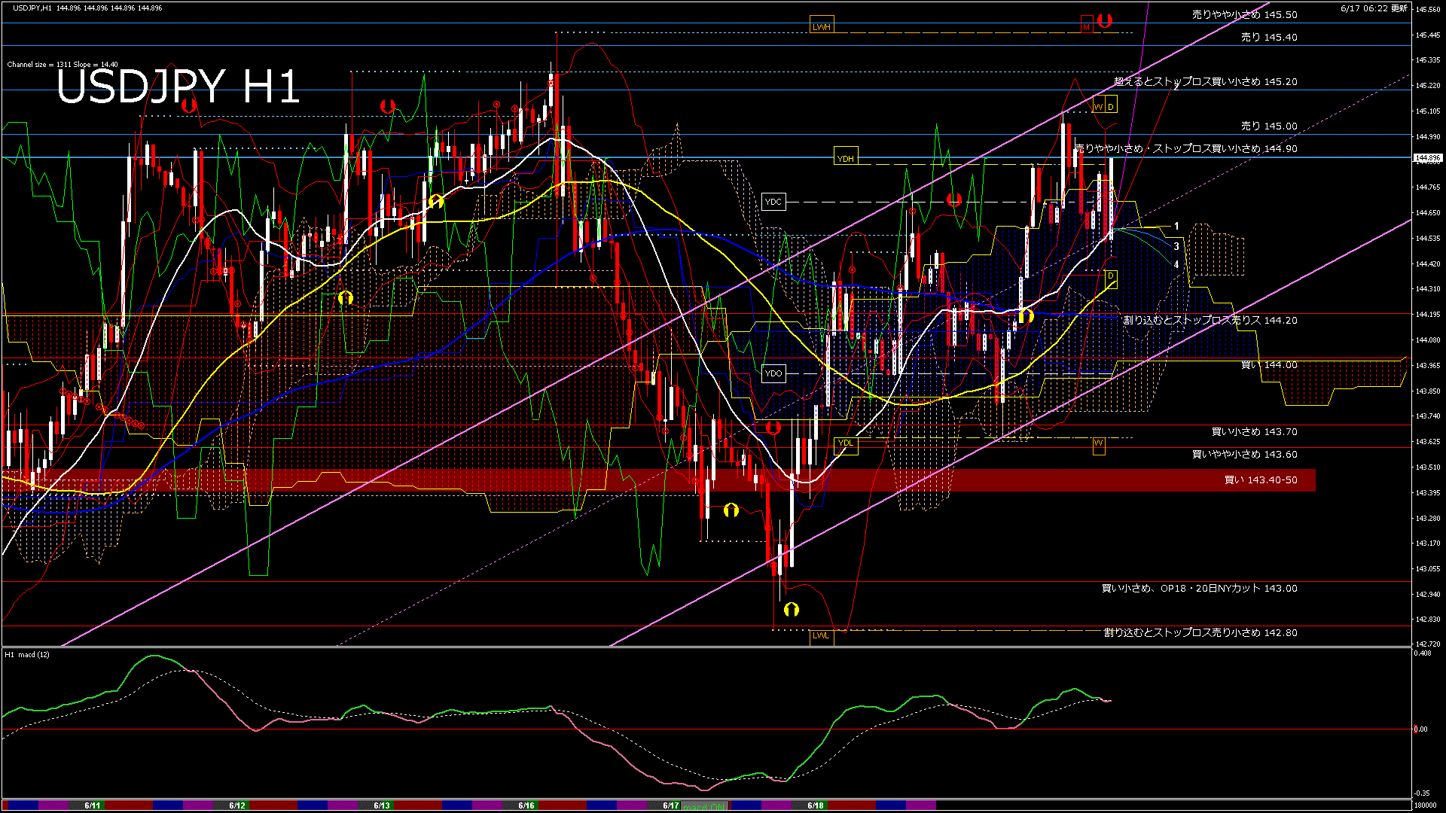Click the current price tag 144.896 on axis
This screenshot has width=1446, height=813.
pos(1428,158)
